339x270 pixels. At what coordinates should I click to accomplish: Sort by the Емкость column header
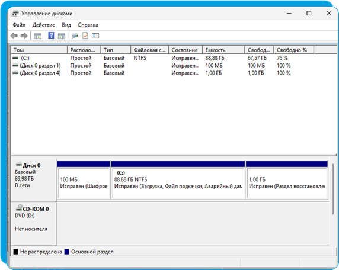[x=224, y=50]
